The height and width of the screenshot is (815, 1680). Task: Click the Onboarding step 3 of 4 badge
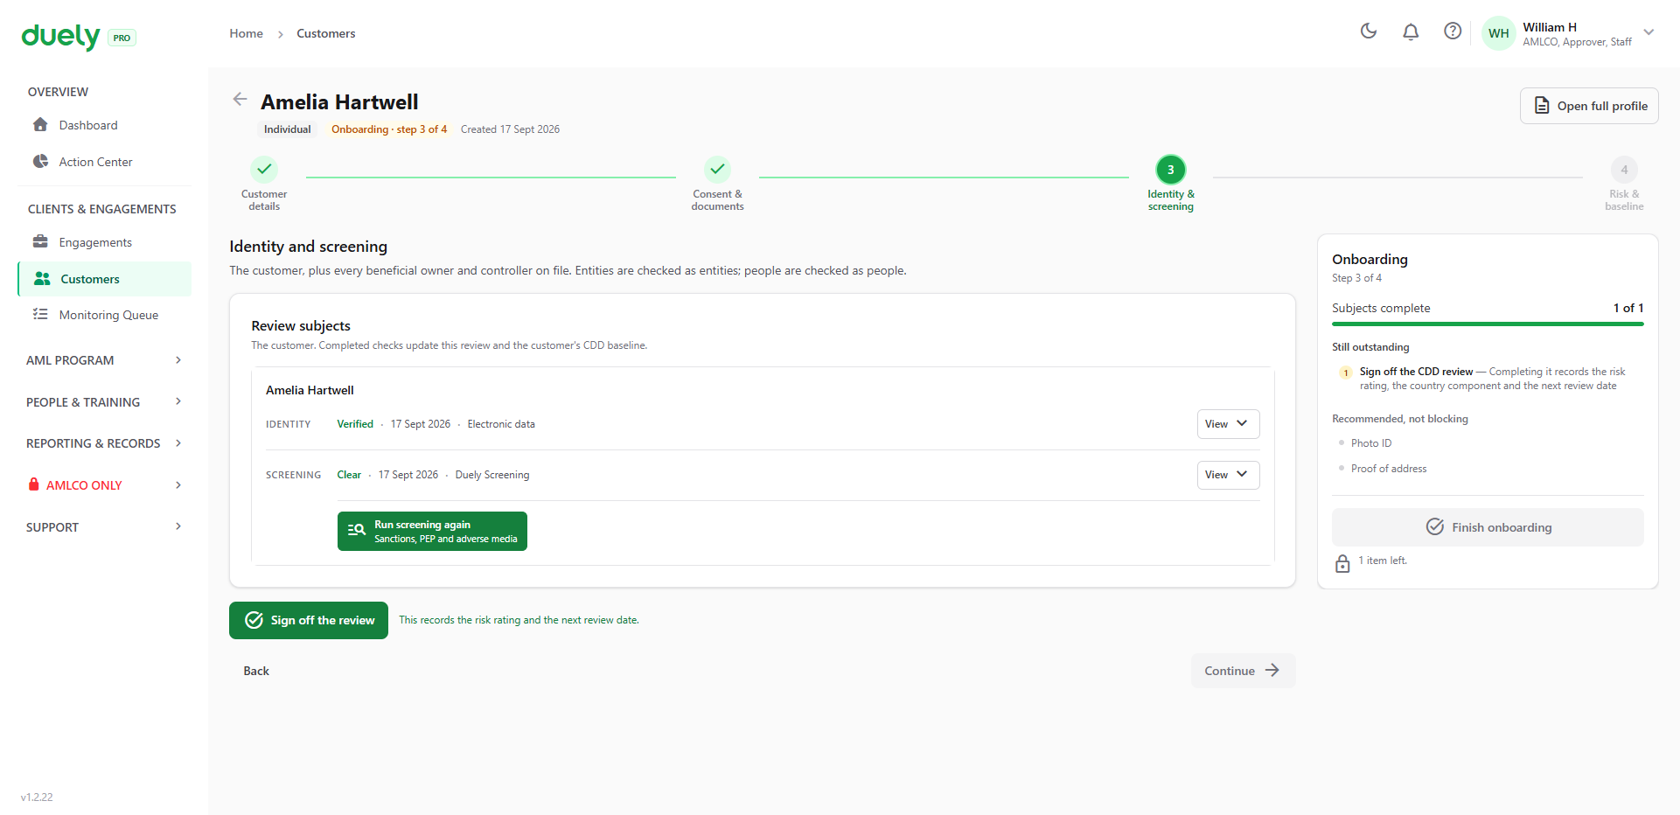[x=388, y=129]
